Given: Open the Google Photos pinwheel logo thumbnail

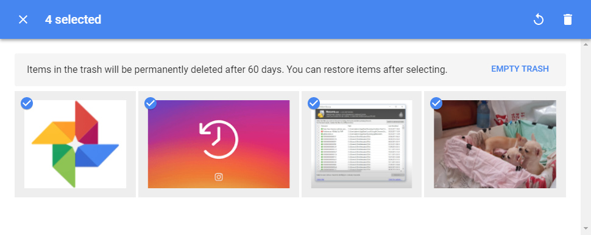Looking at the screenshot, I should click(75, 144).
